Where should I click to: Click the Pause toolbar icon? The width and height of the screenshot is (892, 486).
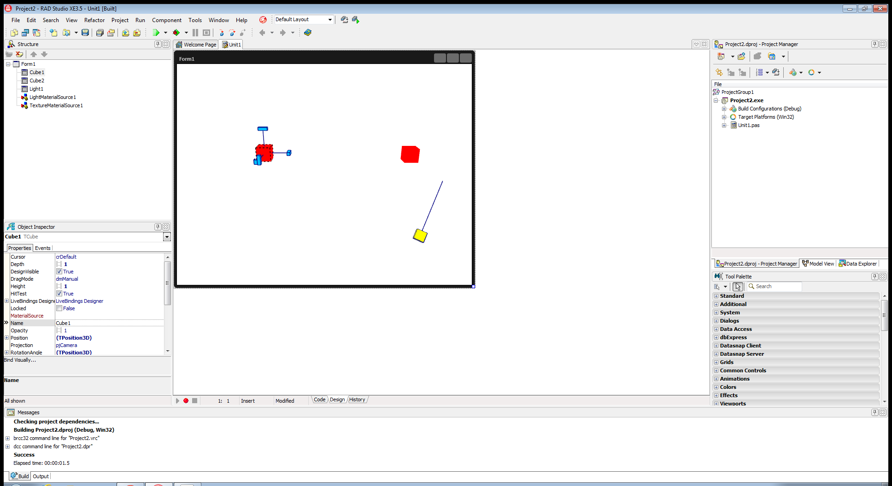click(195, 33)
